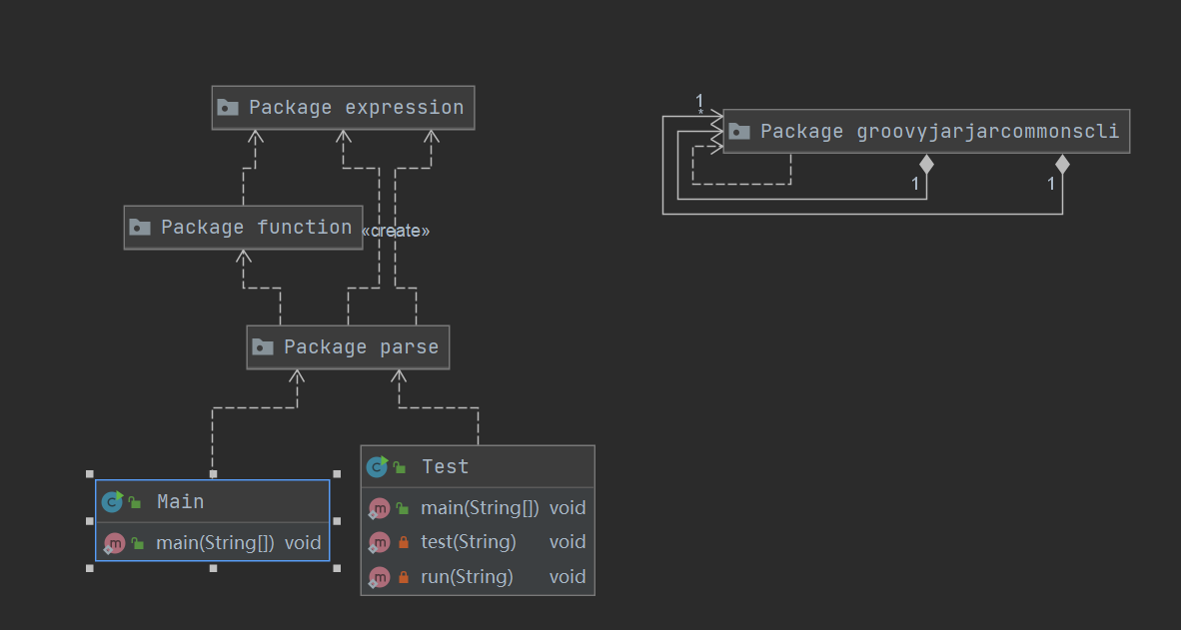This screenshot has width=1181, height=630.
Task: Click the Package parse folder icon
Action: pos(263,347)
